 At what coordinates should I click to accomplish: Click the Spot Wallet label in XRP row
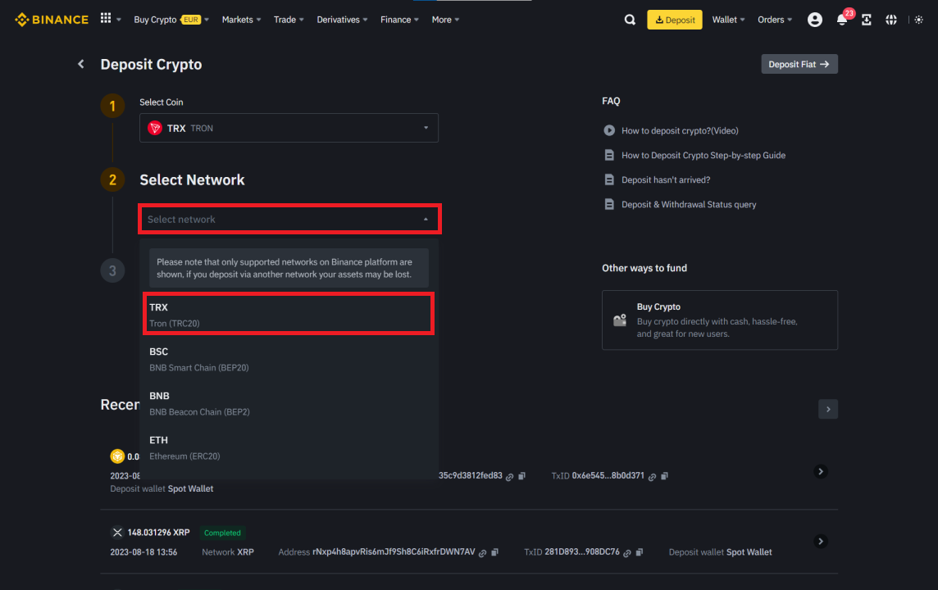(x=749, y=552)
